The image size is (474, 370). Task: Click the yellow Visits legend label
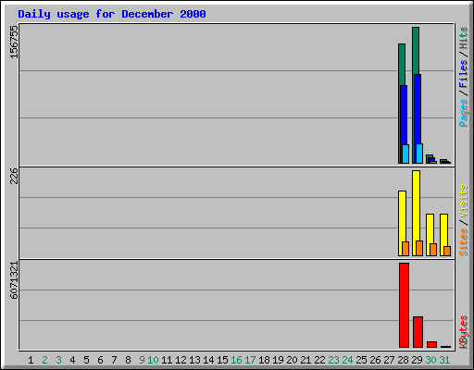(x=464, y=201)
